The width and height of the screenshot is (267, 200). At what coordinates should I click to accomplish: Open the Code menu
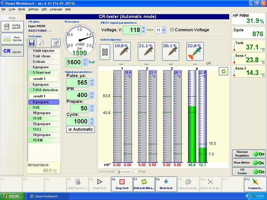point(12,9)
